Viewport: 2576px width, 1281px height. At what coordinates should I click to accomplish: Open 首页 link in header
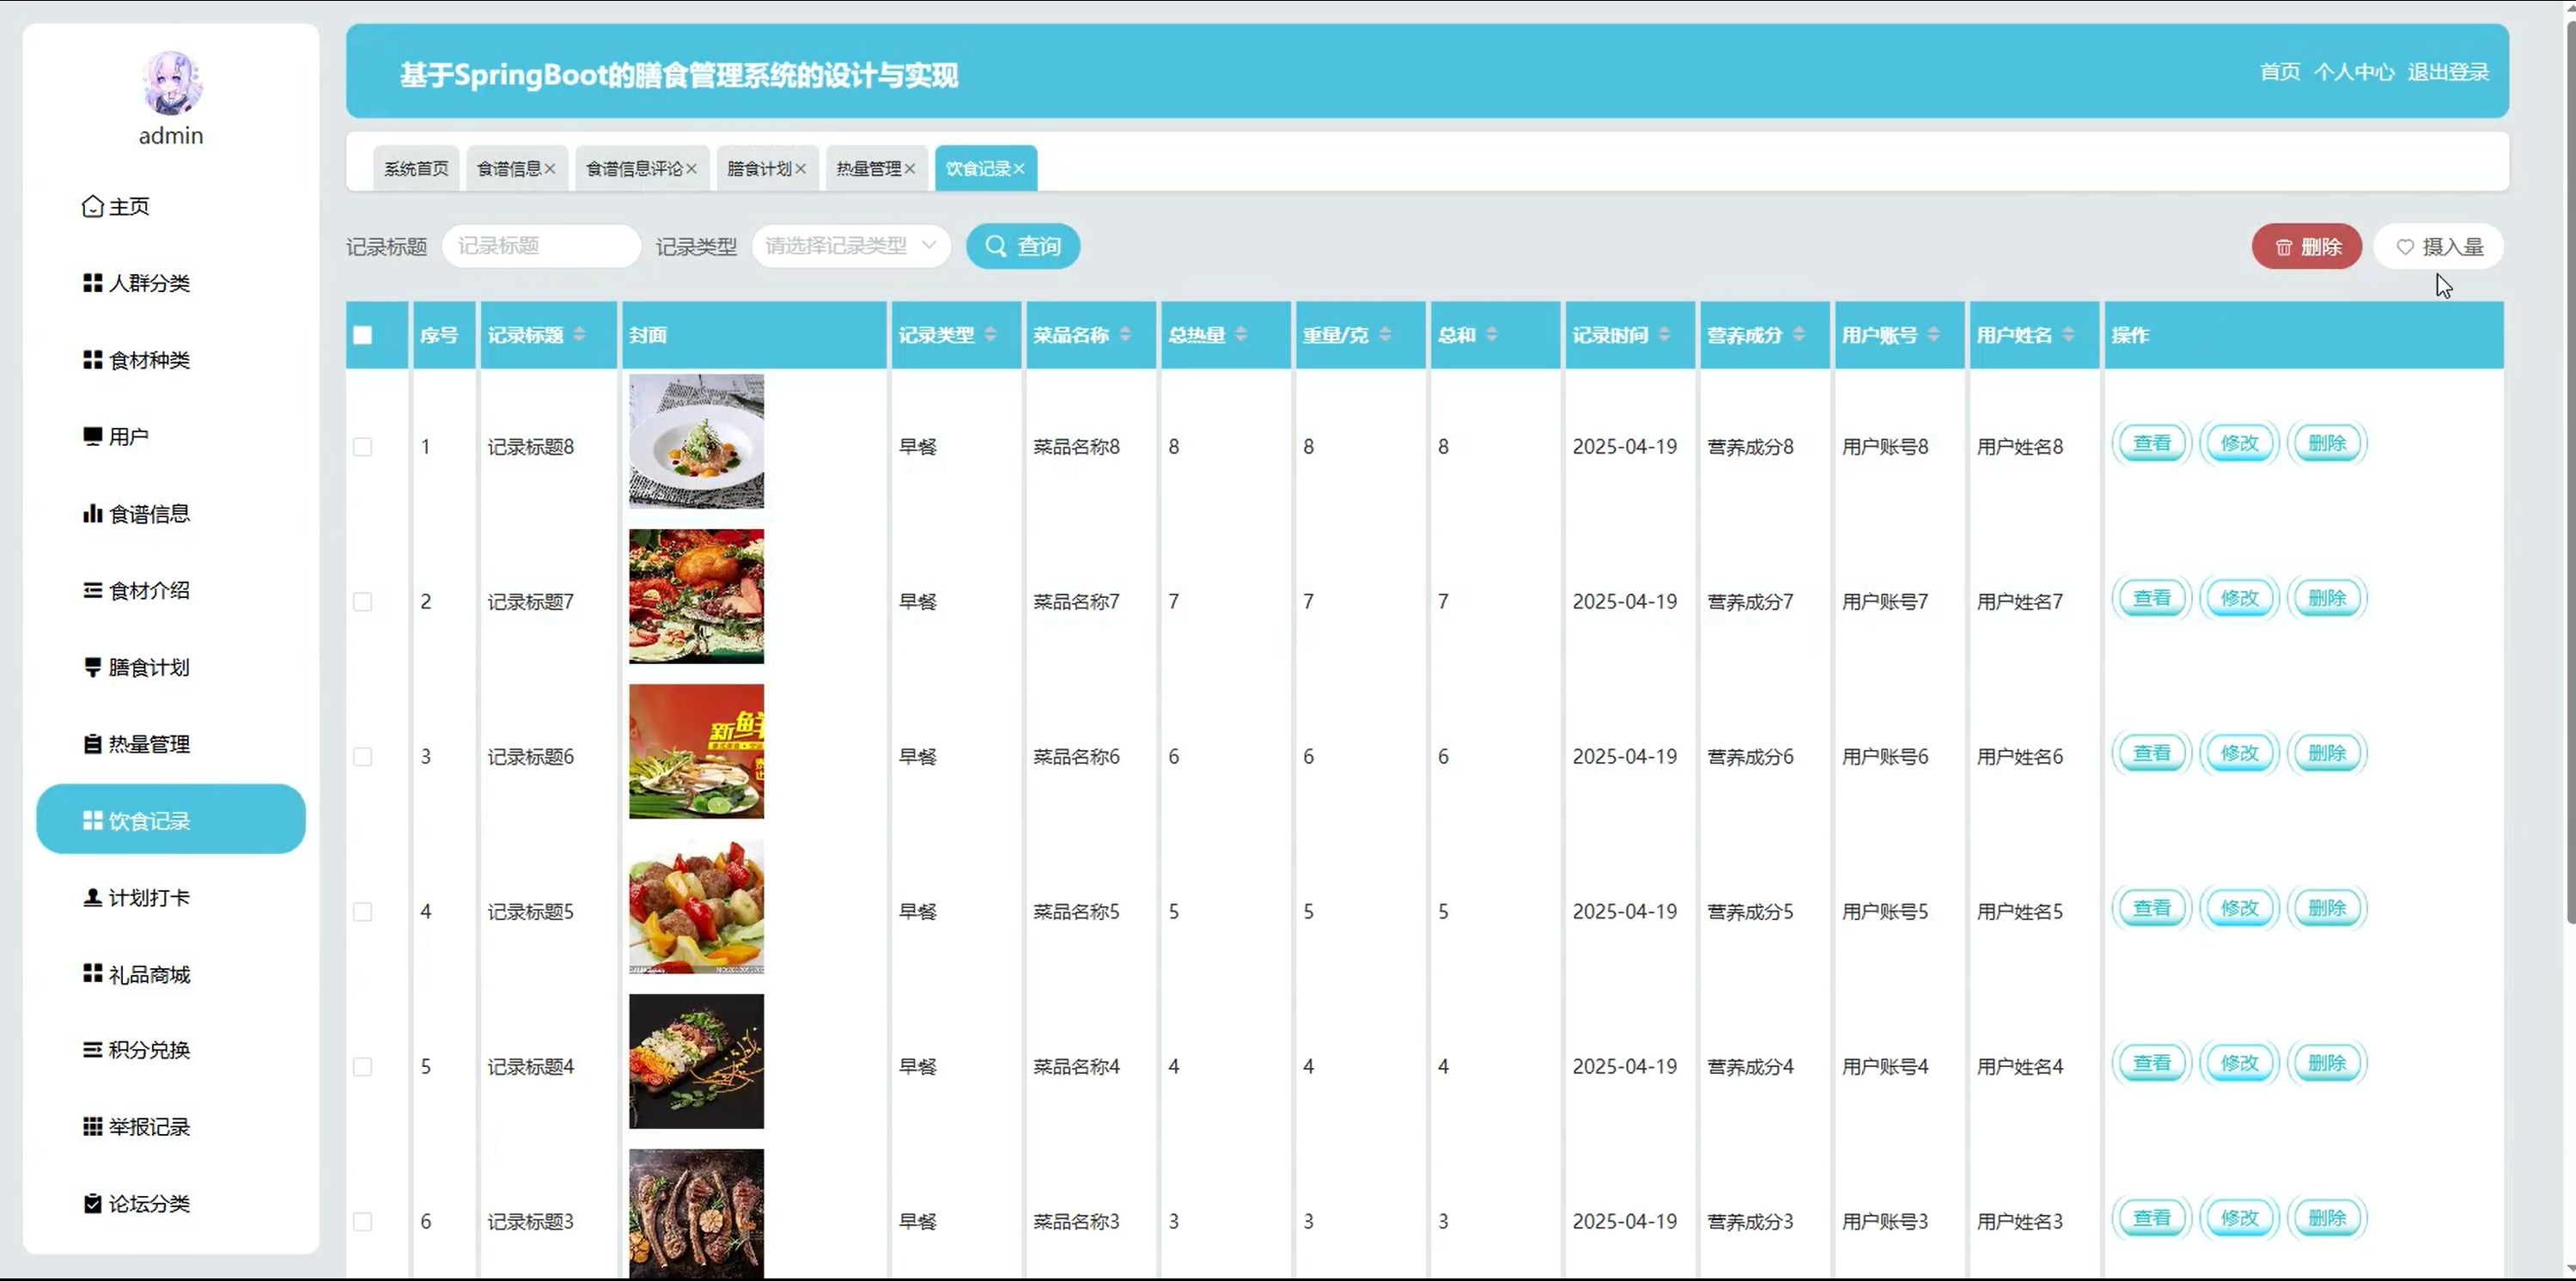coord(2280,72)
